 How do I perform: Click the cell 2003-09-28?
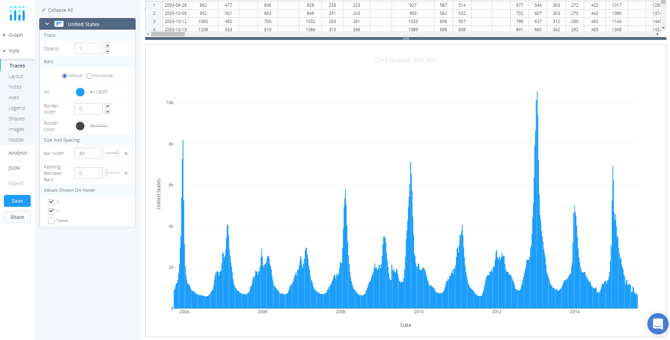click(x=176, y=5)
